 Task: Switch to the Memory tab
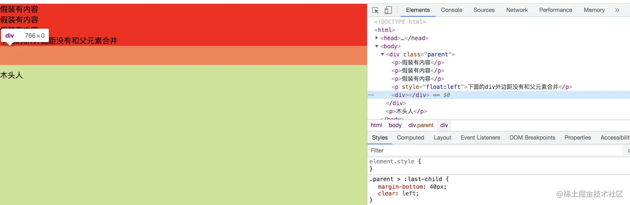pos(594,10)
